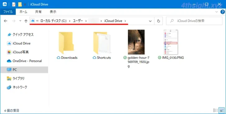This screenshot has width=226, height=114.
Task: Click the Properties checkmark quick access icon
Action: [14, 4]
